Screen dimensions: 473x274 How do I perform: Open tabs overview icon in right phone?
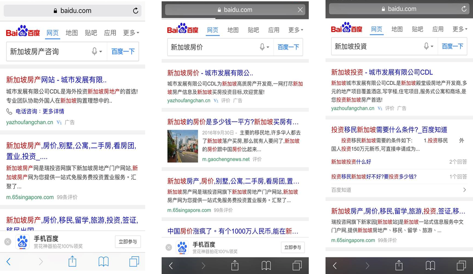[461, 265]
